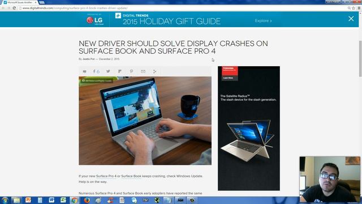The height and width of the screenshot is (204, 362).
Task: Close the Holiday Gift Guide banner
Action: pyautogui.click(x=351, y=19)
